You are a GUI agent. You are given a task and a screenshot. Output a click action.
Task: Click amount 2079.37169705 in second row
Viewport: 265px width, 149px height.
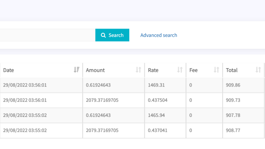tap(102, 100)
